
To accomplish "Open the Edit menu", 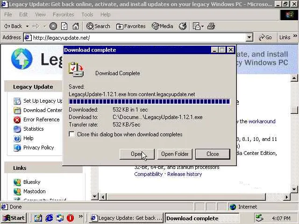I will [x=23, y=14].
